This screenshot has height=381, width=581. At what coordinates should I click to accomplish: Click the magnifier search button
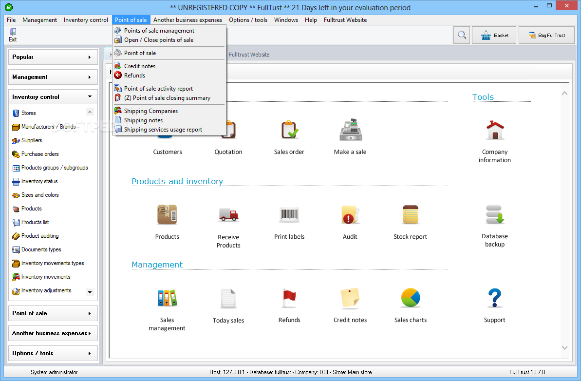tap(462, 35)
